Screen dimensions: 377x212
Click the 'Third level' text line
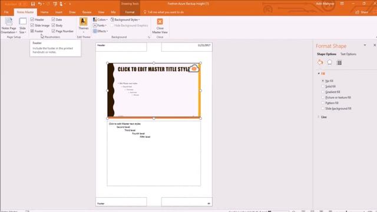pos(130,130)
